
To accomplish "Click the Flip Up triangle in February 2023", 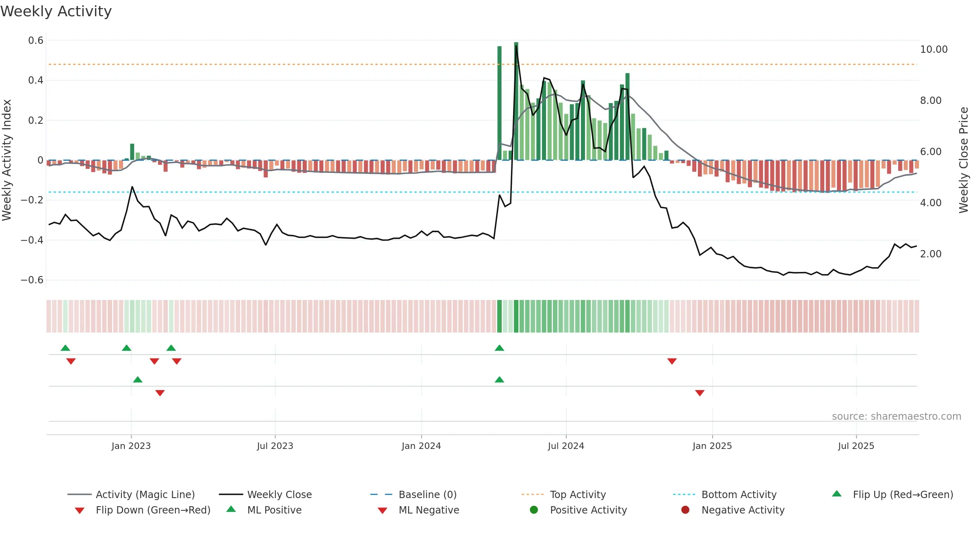I will [171, 348].
